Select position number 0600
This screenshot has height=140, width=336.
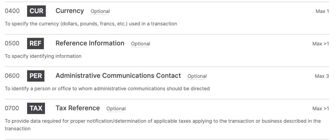click(12, 76)
